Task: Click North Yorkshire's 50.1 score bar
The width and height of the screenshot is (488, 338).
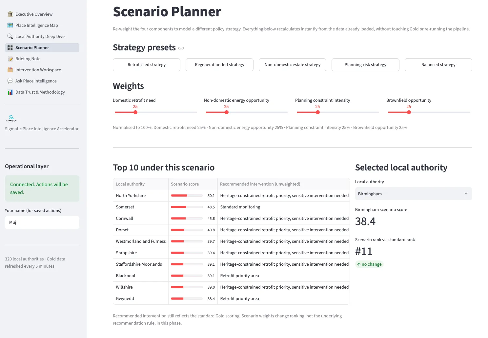Action: tap(187, 196)
